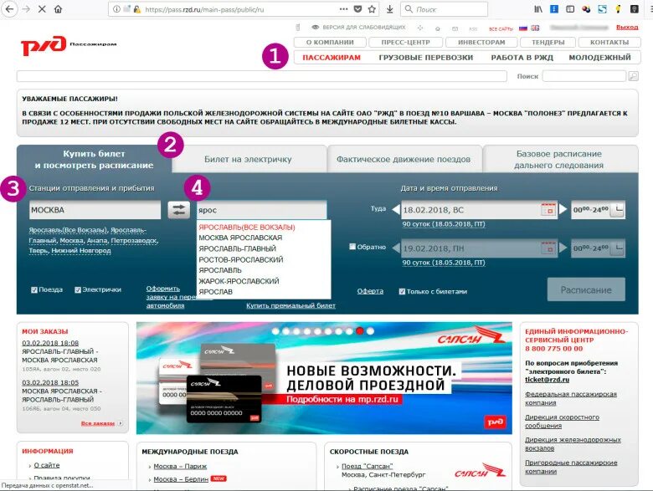653x491 pixels.
Task: Open version for visually impaired
Action: (358, 27)
